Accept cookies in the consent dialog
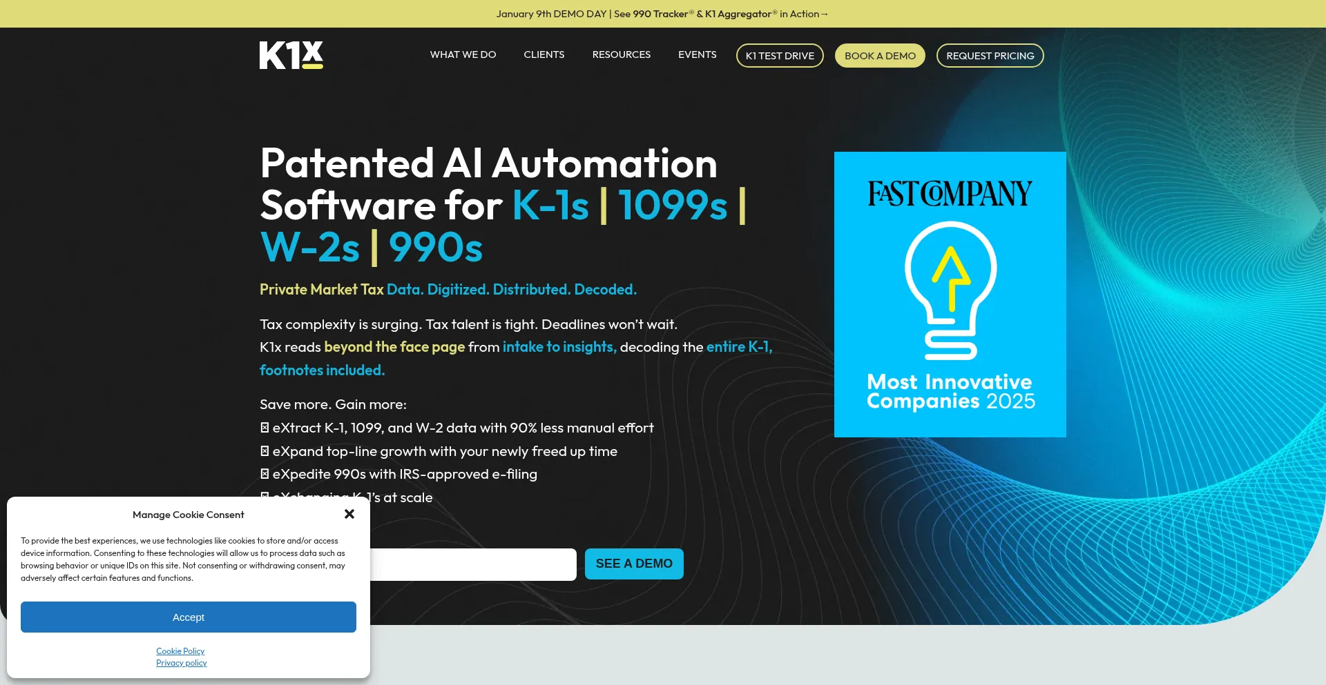Viewport: 1326px width, 685px height. coord(189,617)
